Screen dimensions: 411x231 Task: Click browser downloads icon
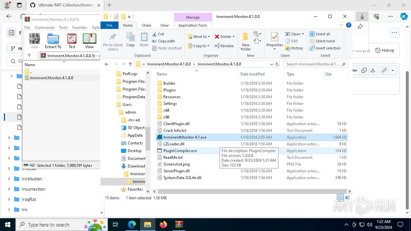pyautogui.click(x=362, y=16)
